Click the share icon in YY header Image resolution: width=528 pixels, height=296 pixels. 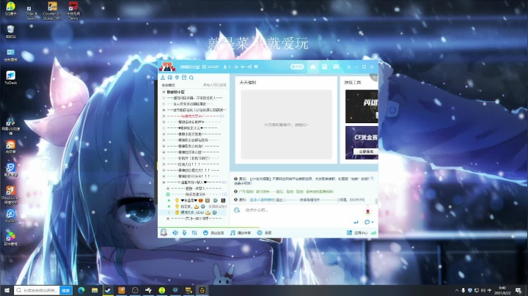click(x=249, y=67)
